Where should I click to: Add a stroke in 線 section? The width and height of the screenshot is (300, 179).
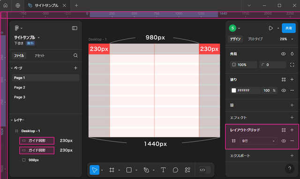292,105
